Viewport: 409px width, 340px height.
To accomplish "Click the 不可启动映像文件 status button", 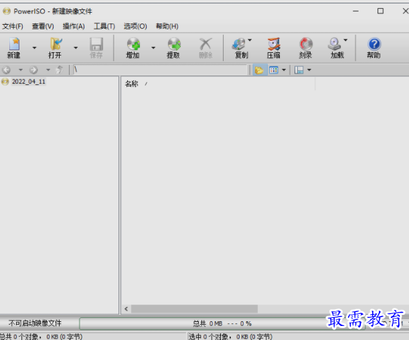I will coord(35,323).
